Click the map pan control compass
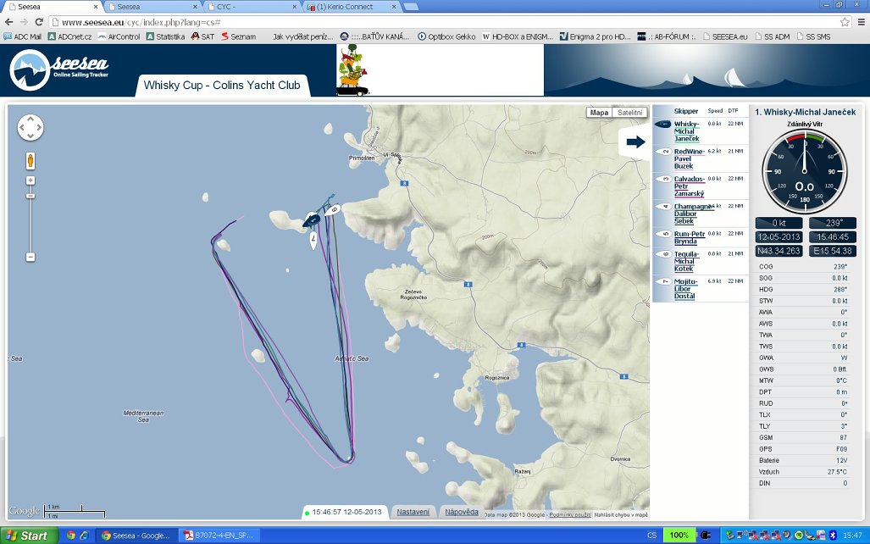870x544 pixels. 30,128
